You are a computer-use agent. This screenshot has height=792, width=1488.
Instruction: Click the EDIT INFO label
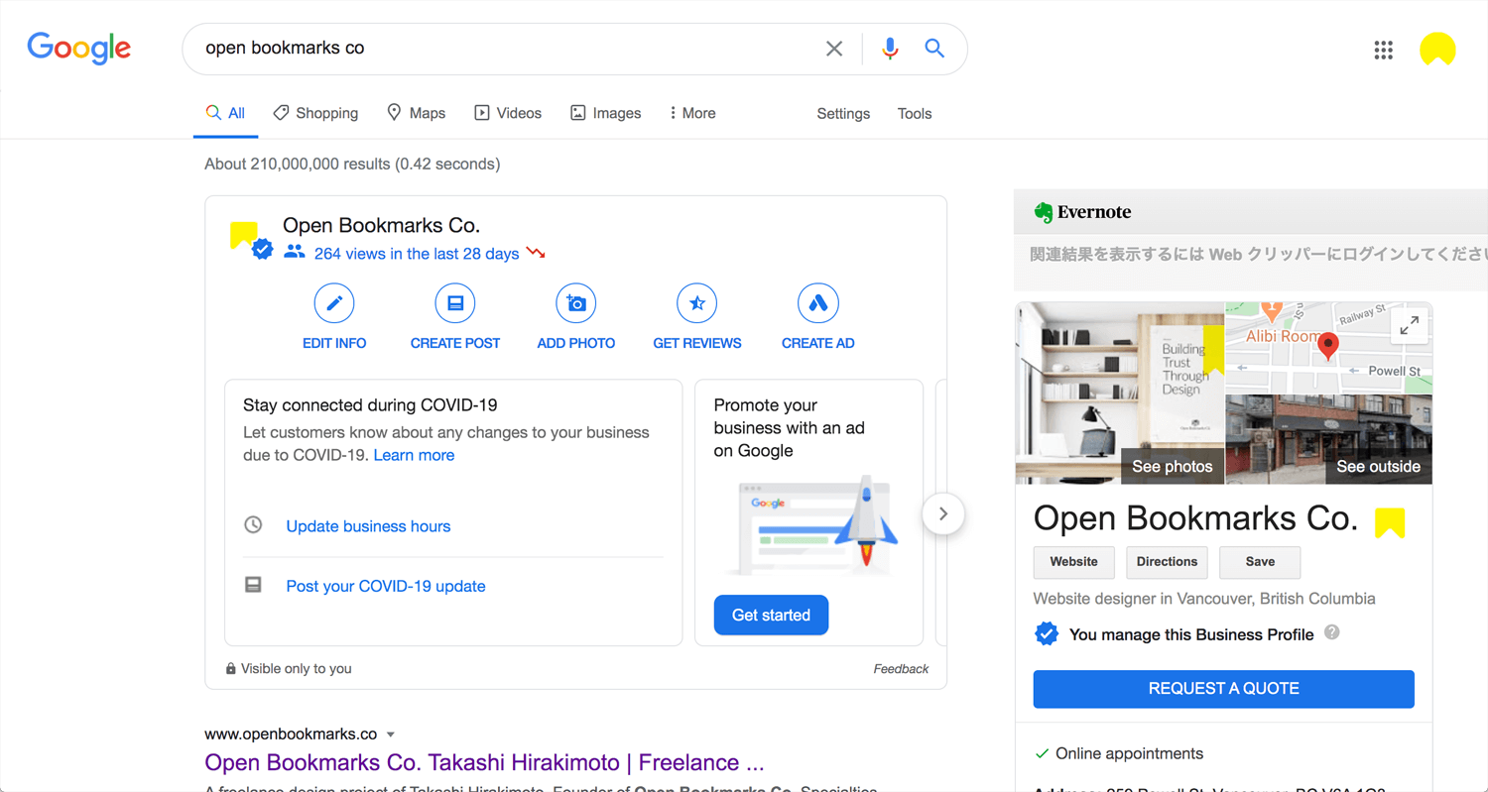pyautogui.click(x=334, y=343)
